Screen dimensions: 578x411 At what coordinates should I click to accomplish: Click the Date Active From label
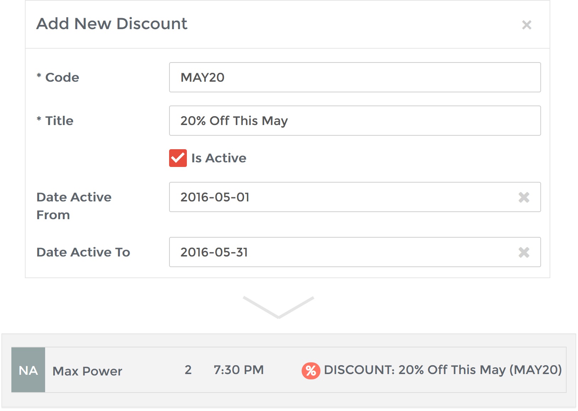[74, 206]
